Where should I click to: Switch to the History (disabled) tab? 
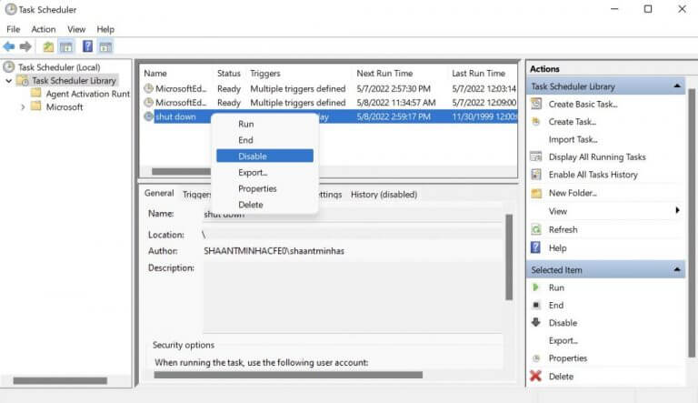(384, 195)
